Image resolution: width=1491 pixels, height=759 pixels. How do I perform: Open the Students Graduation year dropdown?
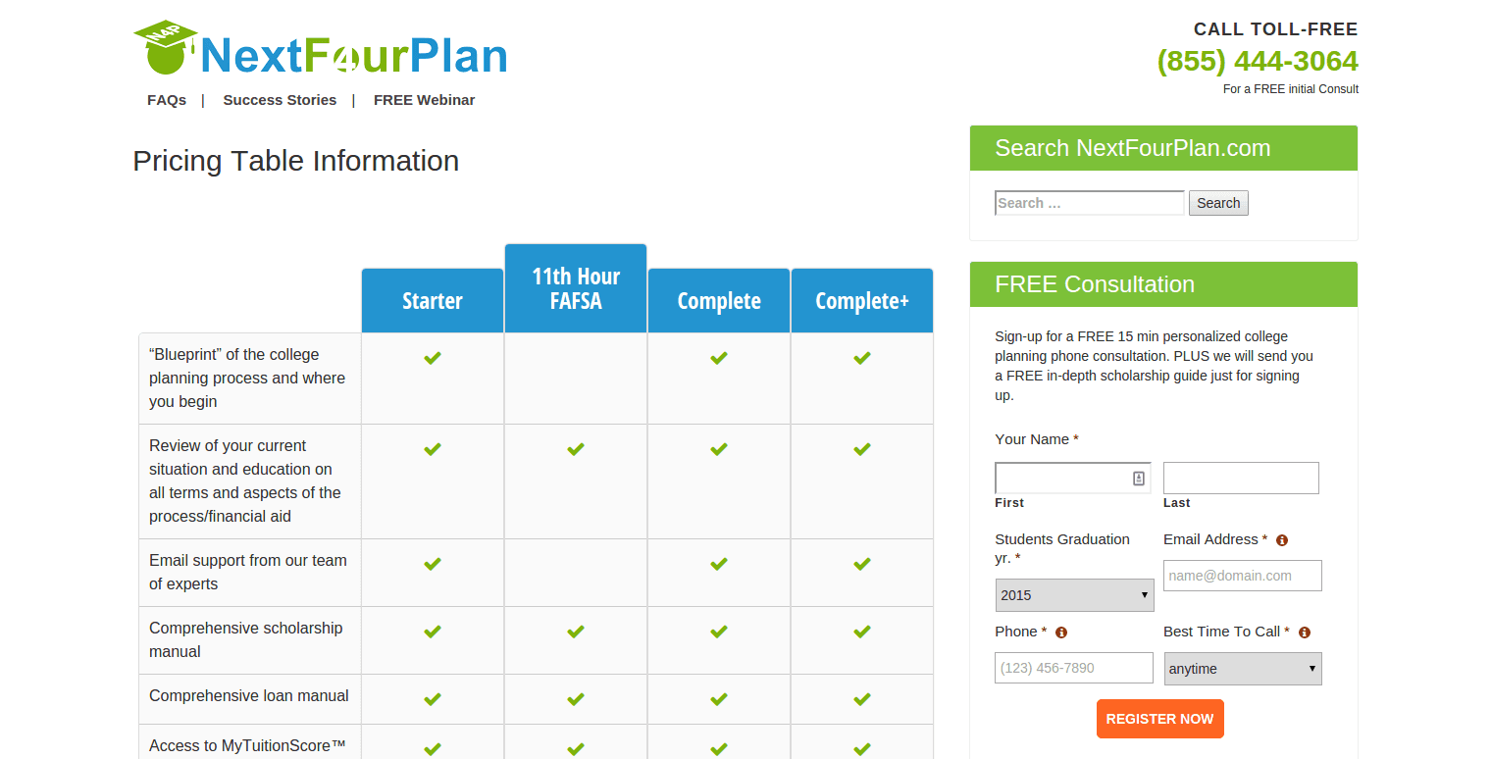pos(1074,594)
